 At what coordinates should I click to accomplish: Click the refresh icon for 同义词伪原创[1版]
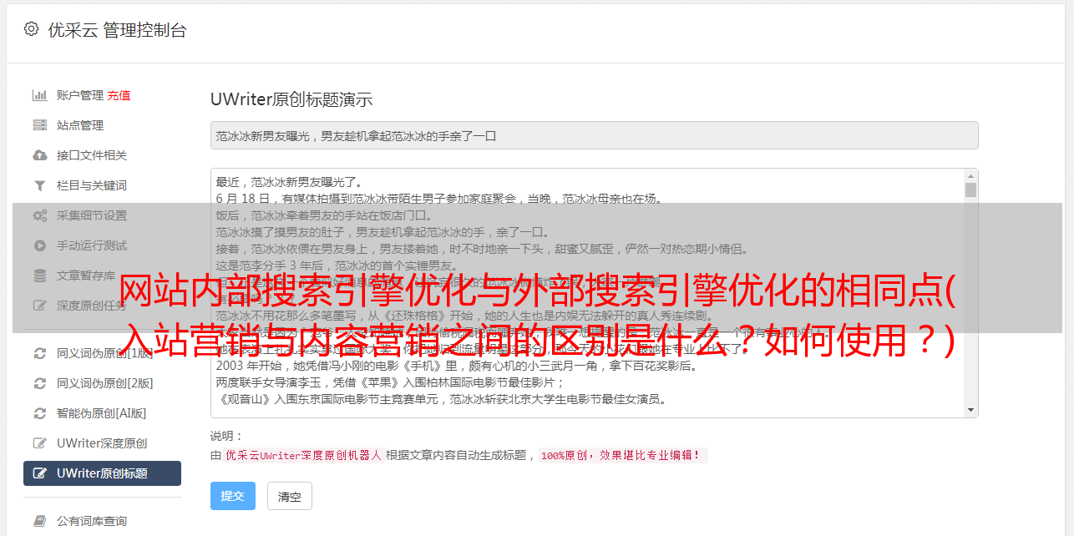[x=39, y=353]
